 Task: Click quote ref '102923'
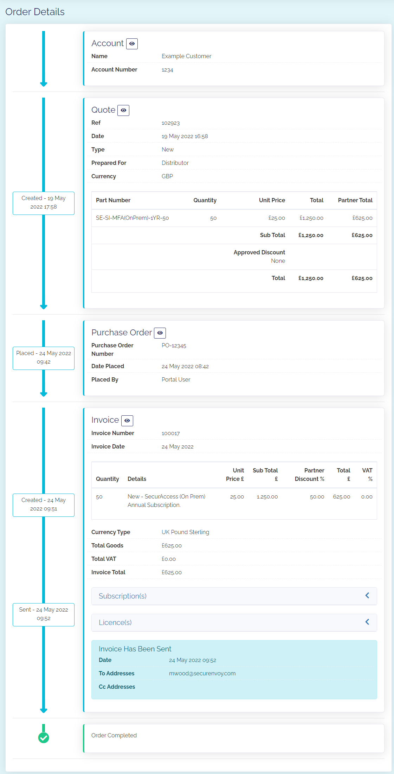170,123
